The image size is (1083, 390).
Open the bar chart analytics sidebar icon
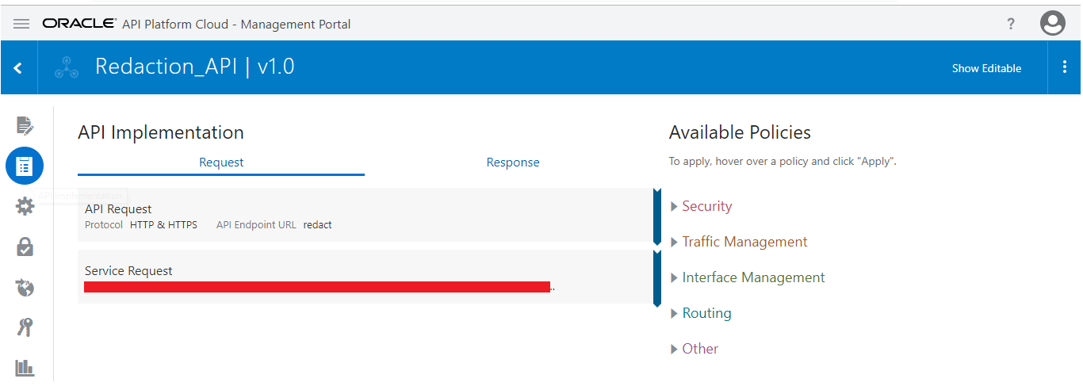(25, 367)
